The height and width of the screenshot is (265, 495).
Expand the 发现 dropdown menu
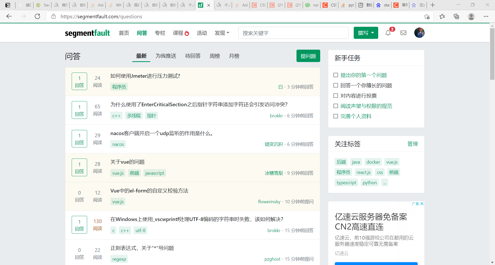222,33
